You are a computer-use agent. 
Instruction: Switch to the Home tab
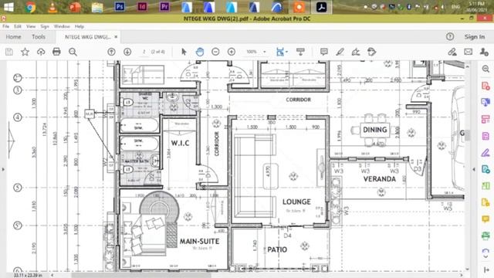coord(14,37)
